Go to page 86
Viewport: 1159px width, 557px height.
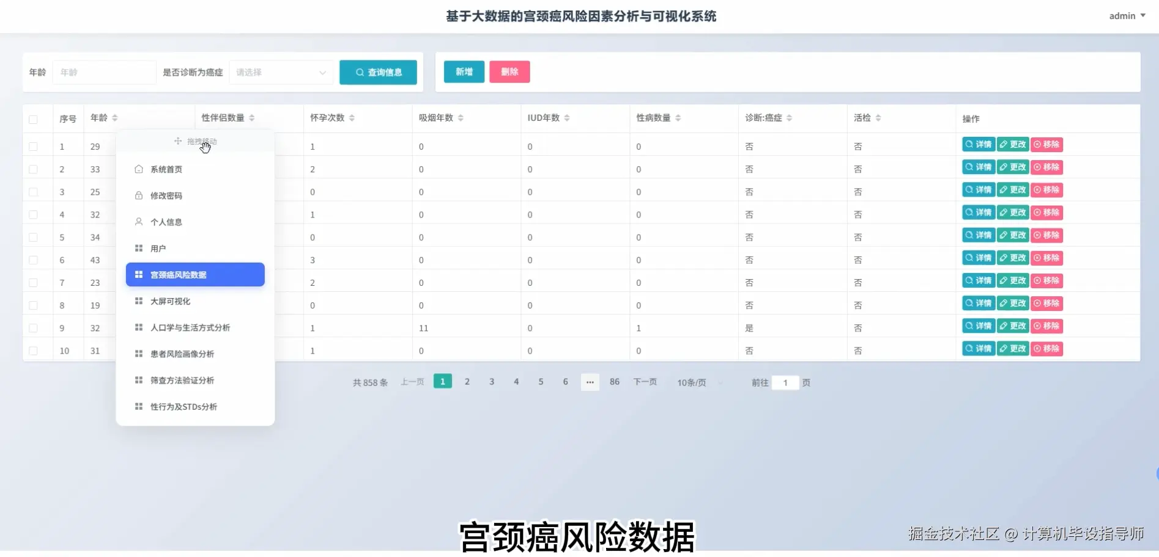pos(615,381)
